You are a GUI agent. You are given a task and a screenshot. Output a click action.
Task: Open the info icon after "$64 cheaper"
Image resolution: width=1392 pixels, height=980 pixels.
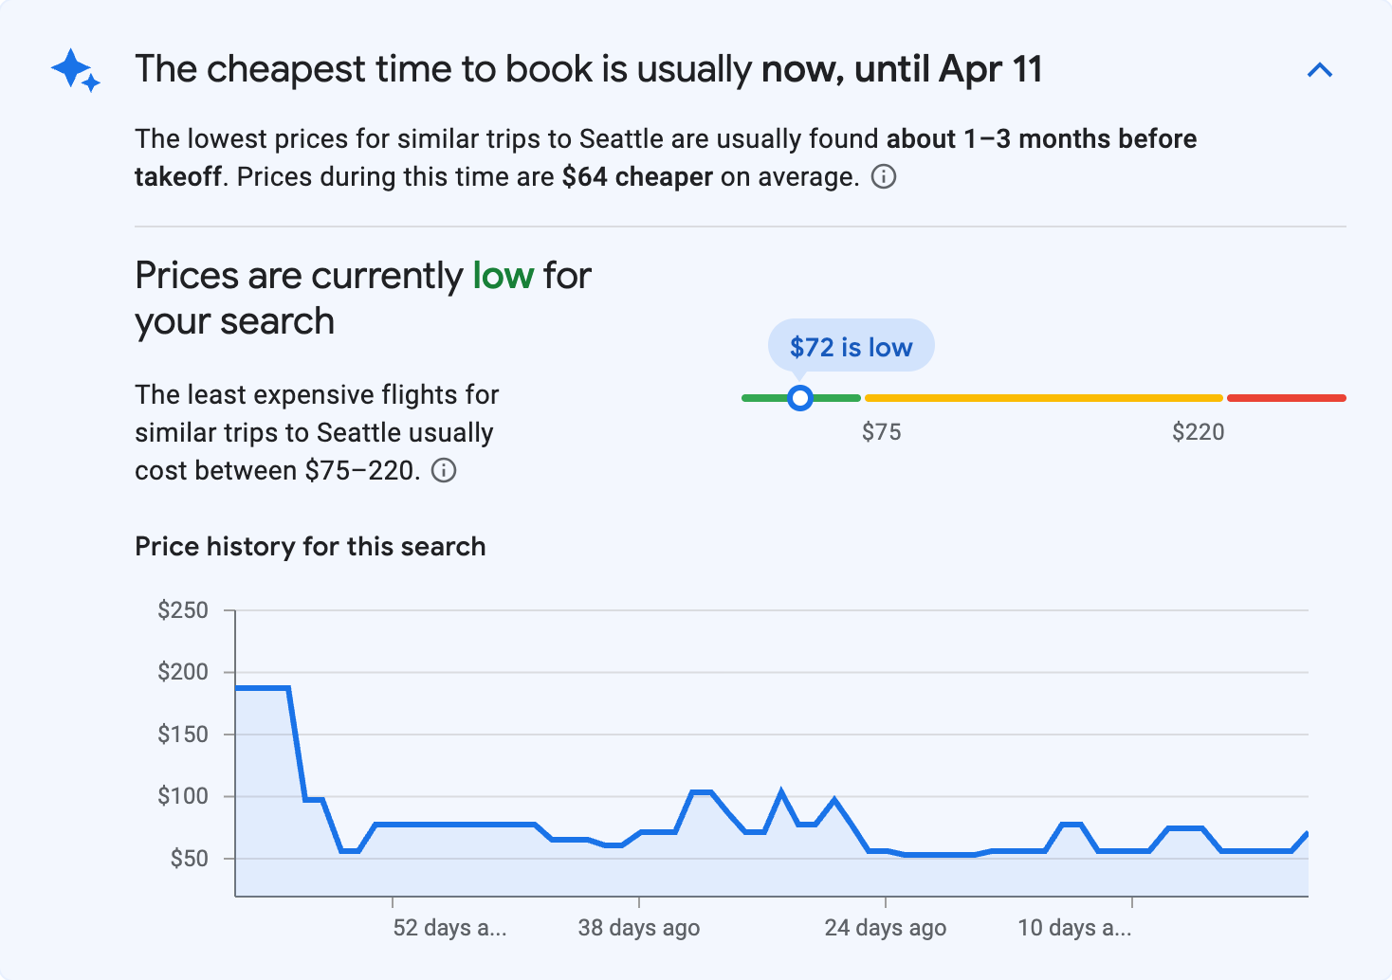[x=884, y=176]
